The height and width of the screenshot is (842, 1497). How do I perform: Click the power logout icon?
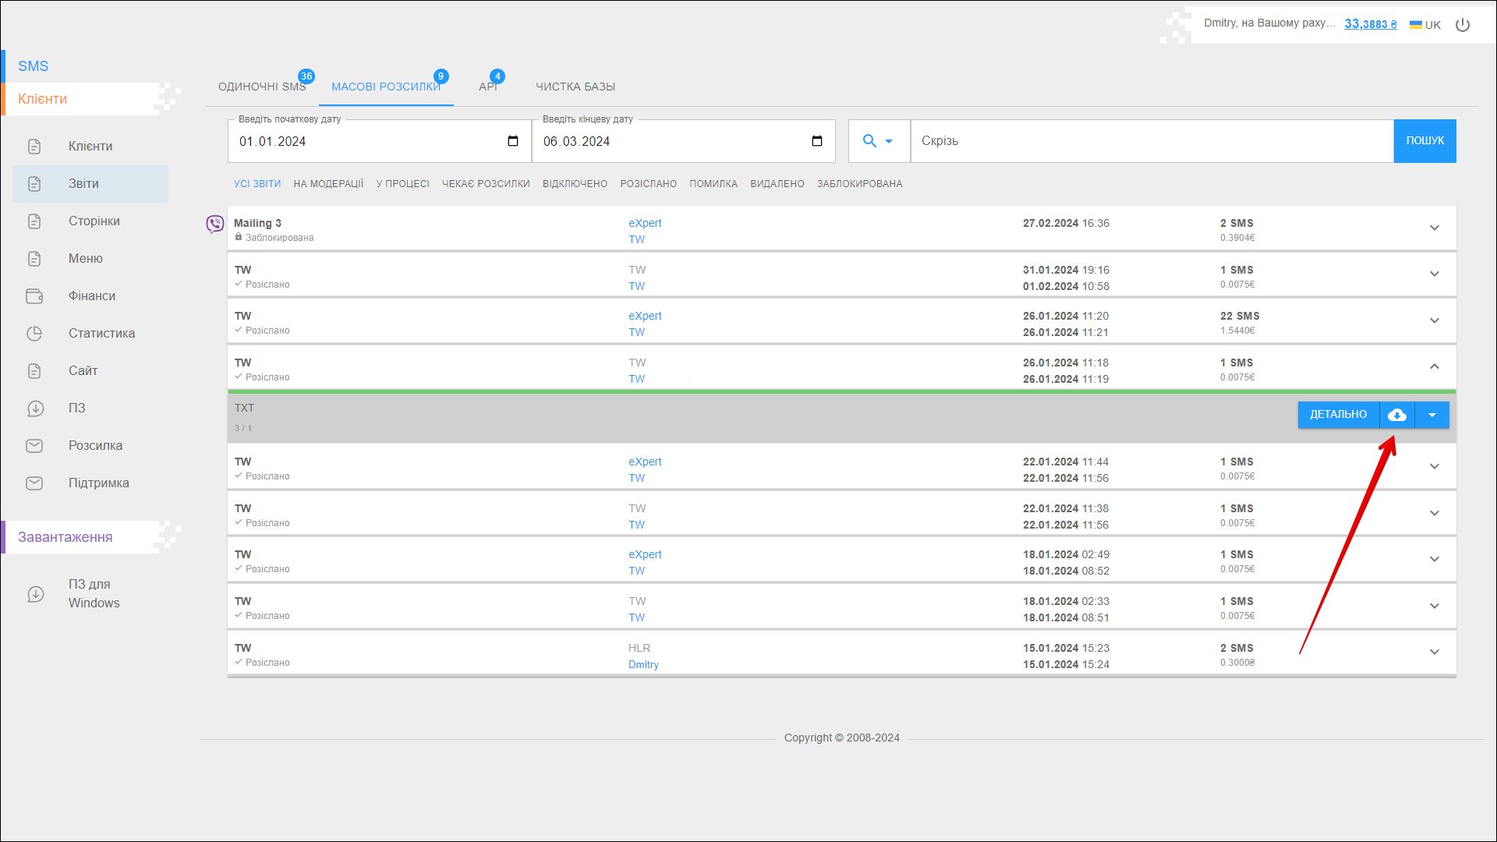1463,25
